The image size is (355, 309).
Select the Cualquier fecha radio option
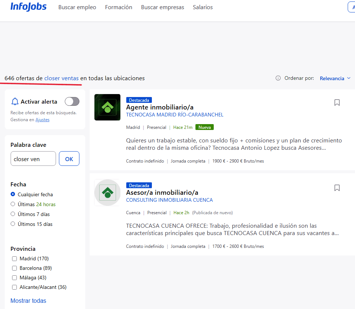(x=13, y=194)
